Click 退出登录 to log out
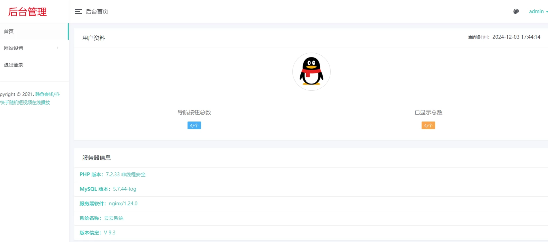Screen dimensions: 548x242 coord(34,65)
